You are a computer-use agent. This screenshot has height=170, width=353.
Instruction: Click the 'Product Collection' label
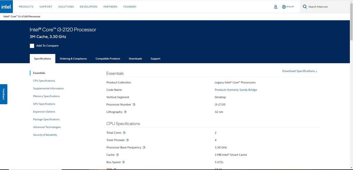pos(119,82)
